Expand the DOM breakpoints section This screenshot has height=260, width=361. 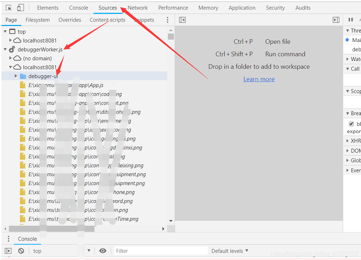(348, 151)
